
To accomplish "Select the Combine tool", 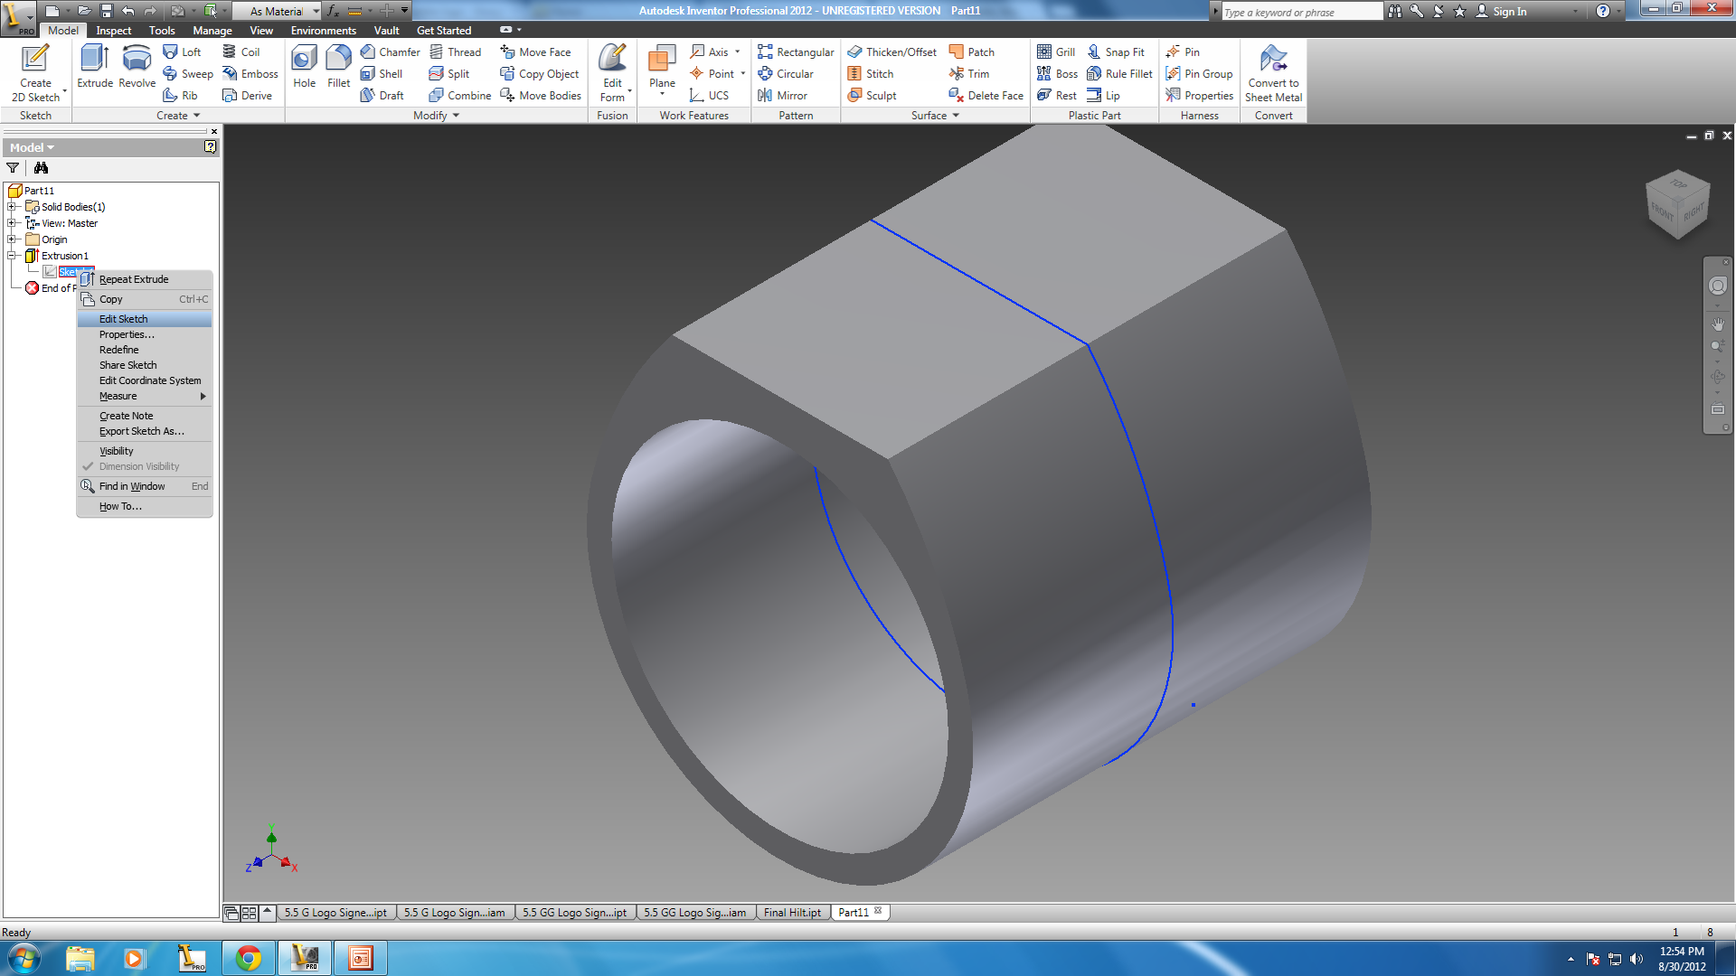I will point(459,95).
